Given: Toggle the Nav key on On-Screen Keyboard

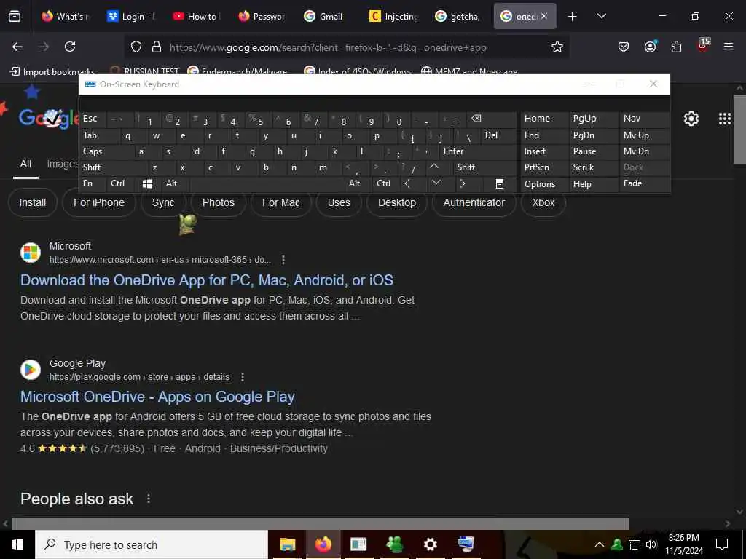Looking at the screenshot, I should (645, 119).
